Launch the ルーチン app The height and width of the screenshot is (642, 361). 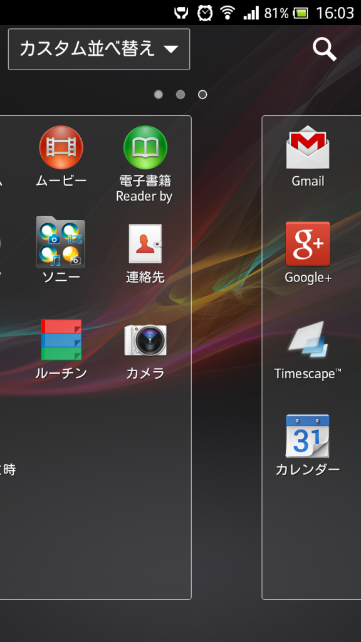click(61, 340)
